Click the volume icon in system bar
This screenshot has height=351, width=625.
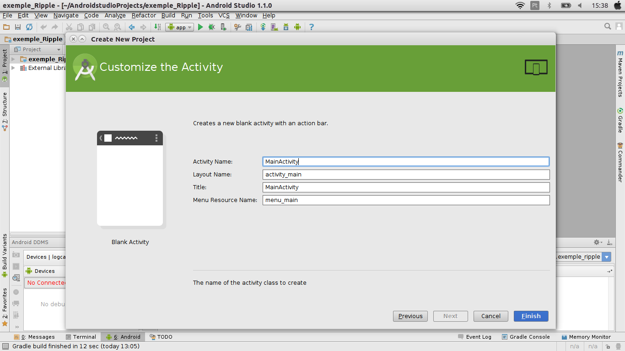580,5
